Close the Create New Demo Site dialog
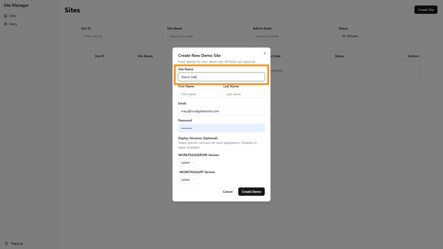 pyautogui.click(x=264, y=53)
